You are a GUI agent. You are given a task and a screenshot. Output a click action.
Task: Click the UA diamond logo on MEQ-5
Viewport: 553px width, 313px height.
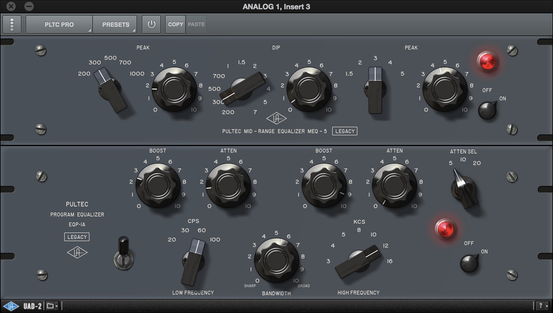point(276,119)
